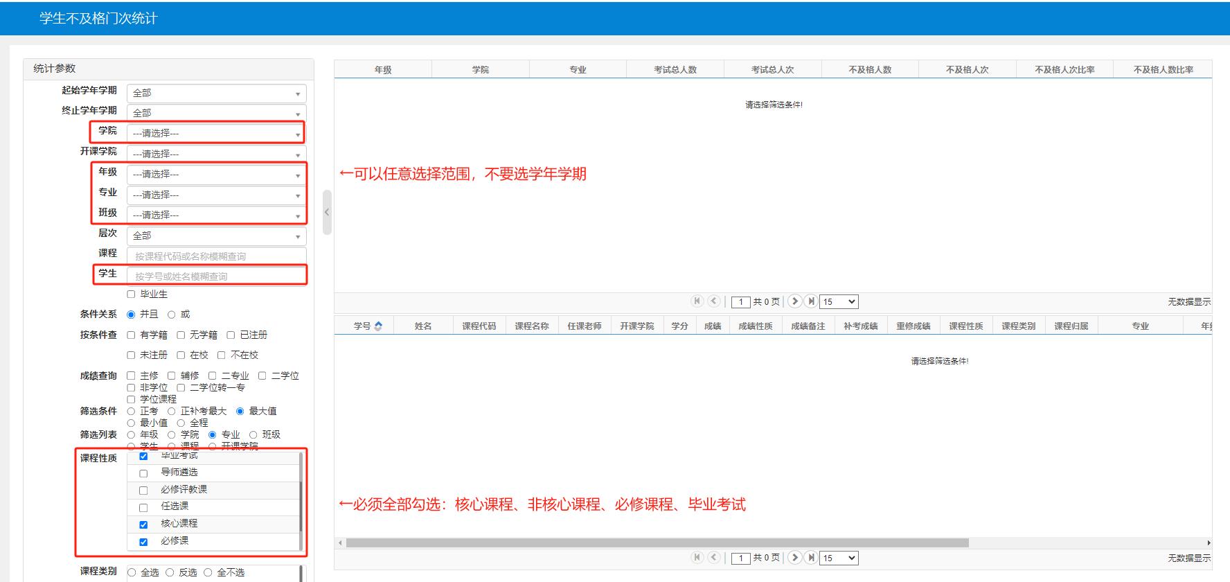Check the 毕业生 checkbox

pos(131,294)
